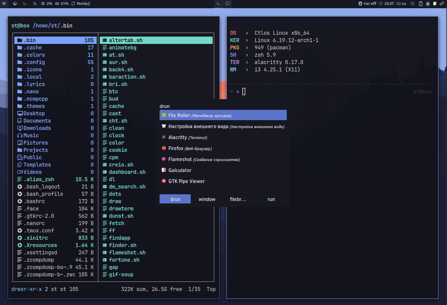Launch GTK Pipe Viewer entry
447x305 pixels.
[x=223, y=181]
